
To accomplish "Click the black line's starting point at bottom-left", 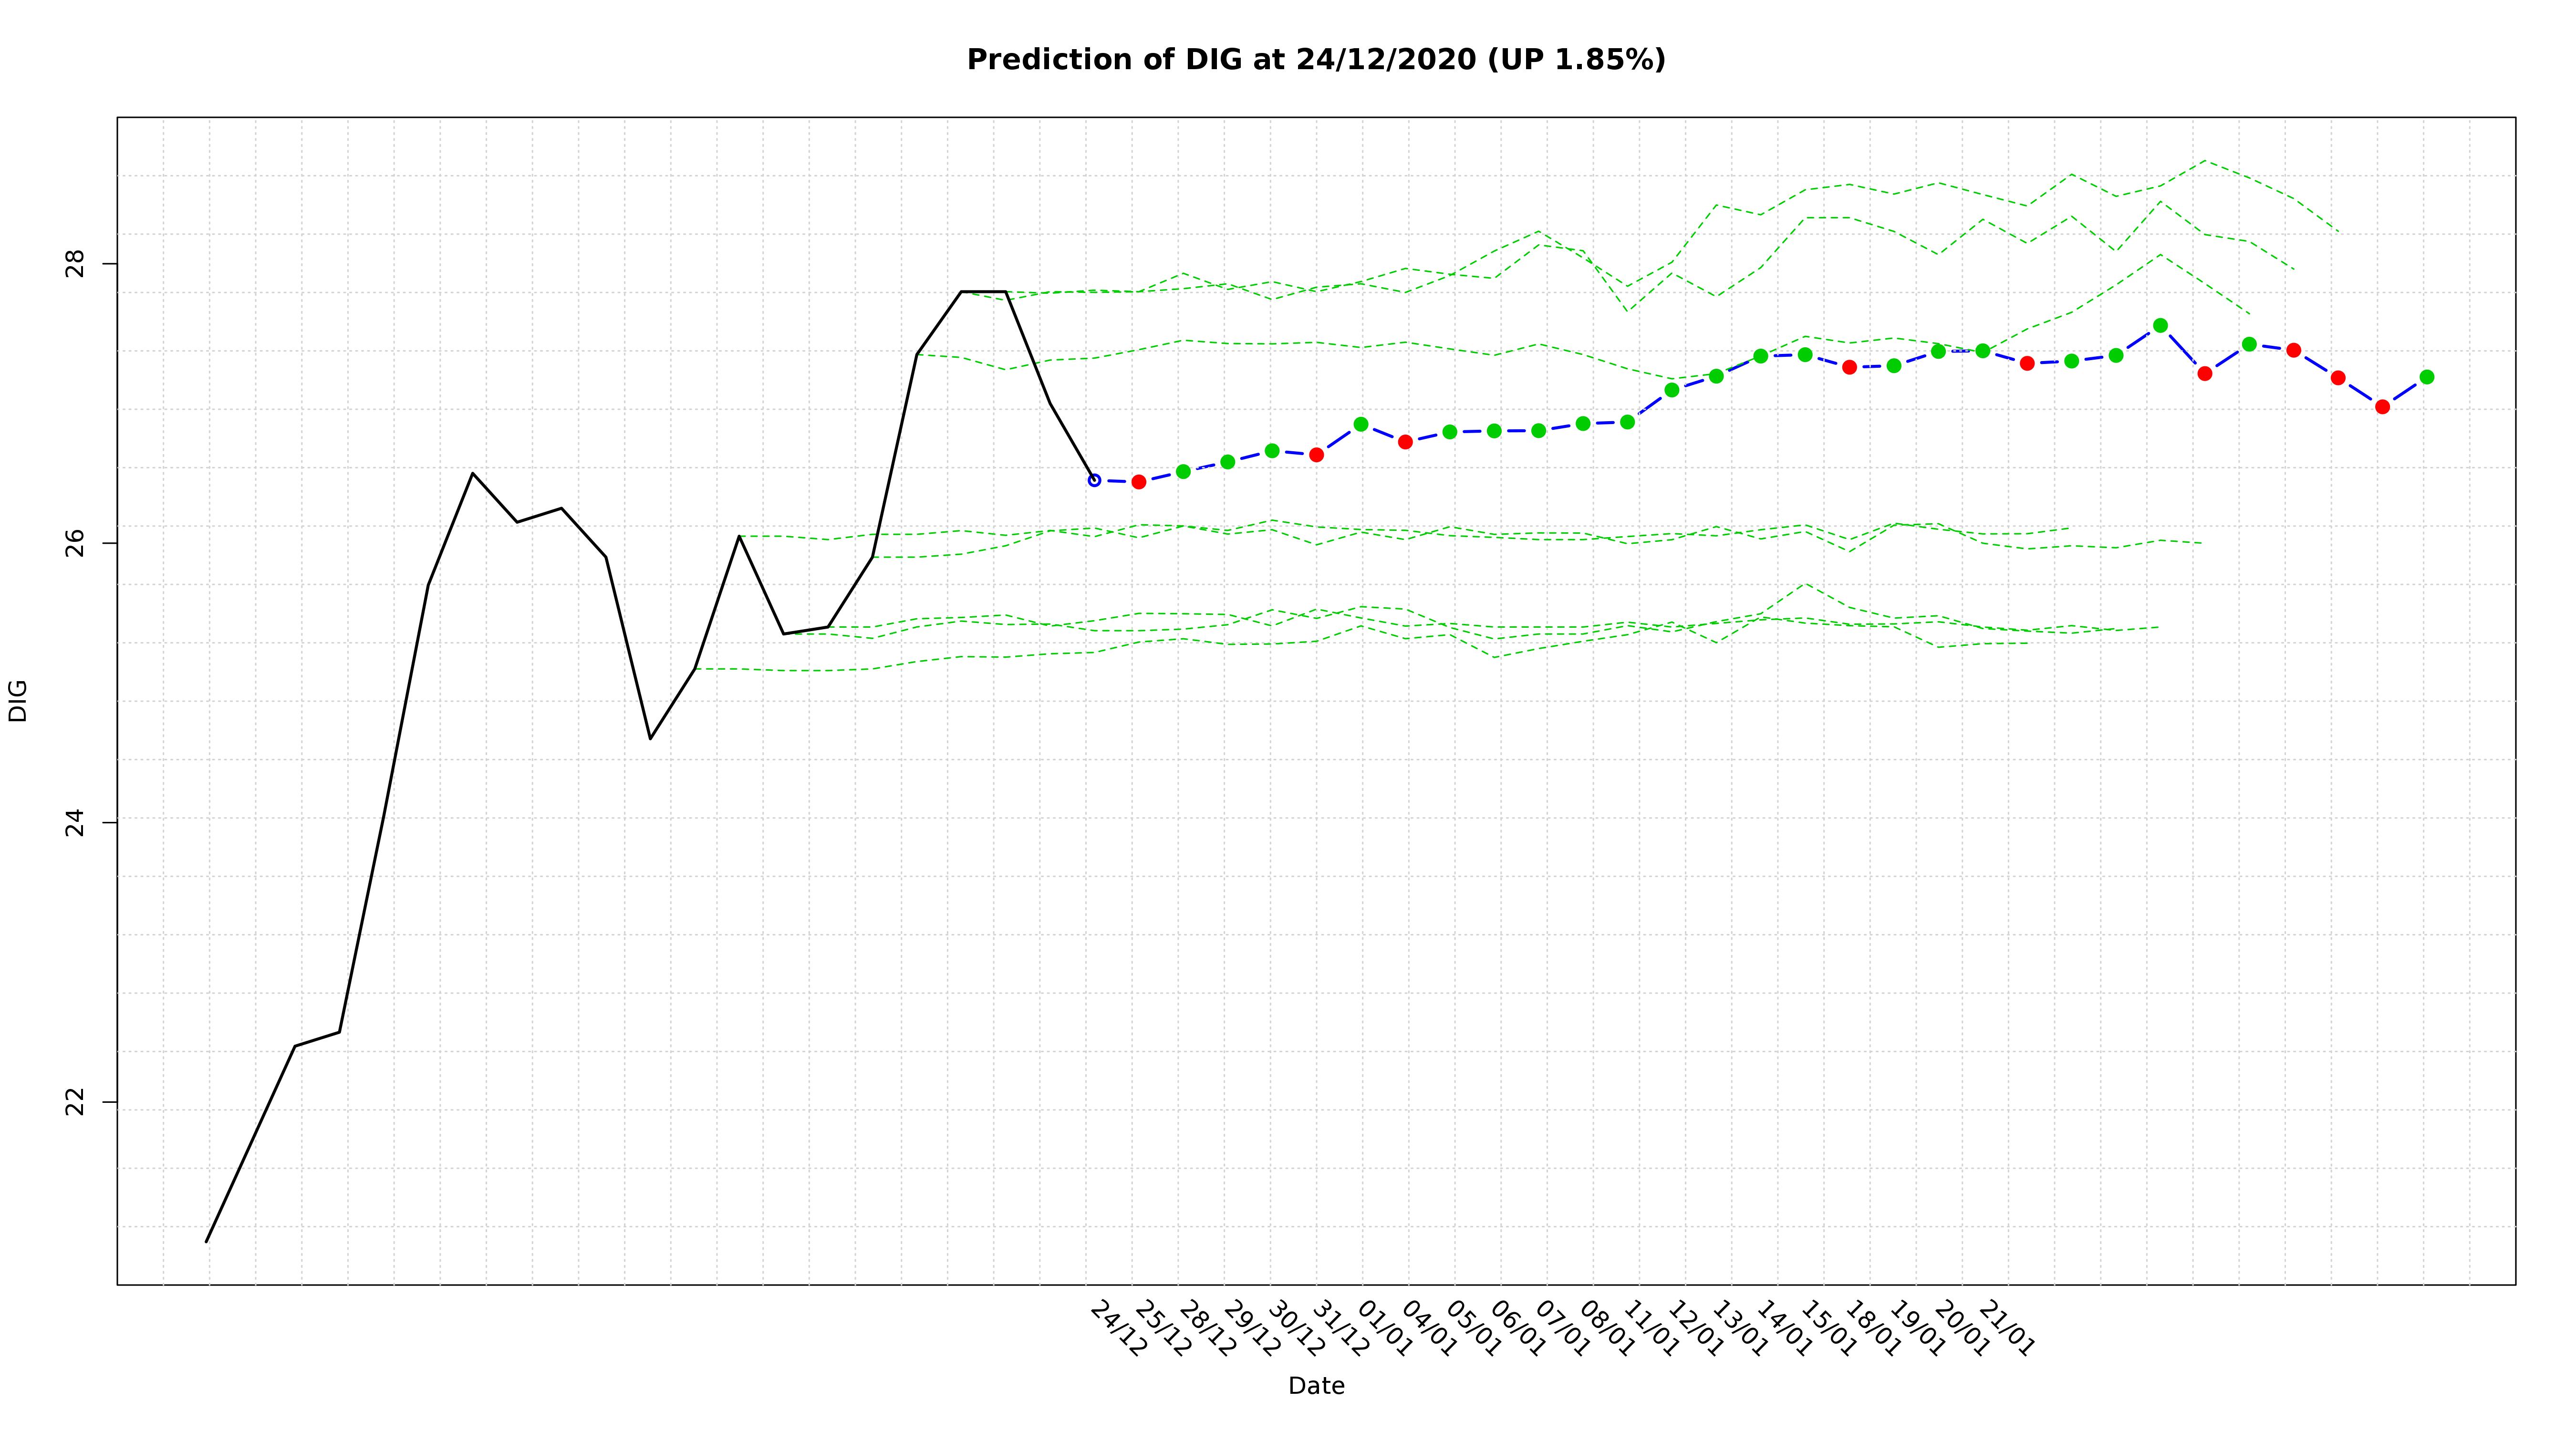I will [x=207, y=1241].
